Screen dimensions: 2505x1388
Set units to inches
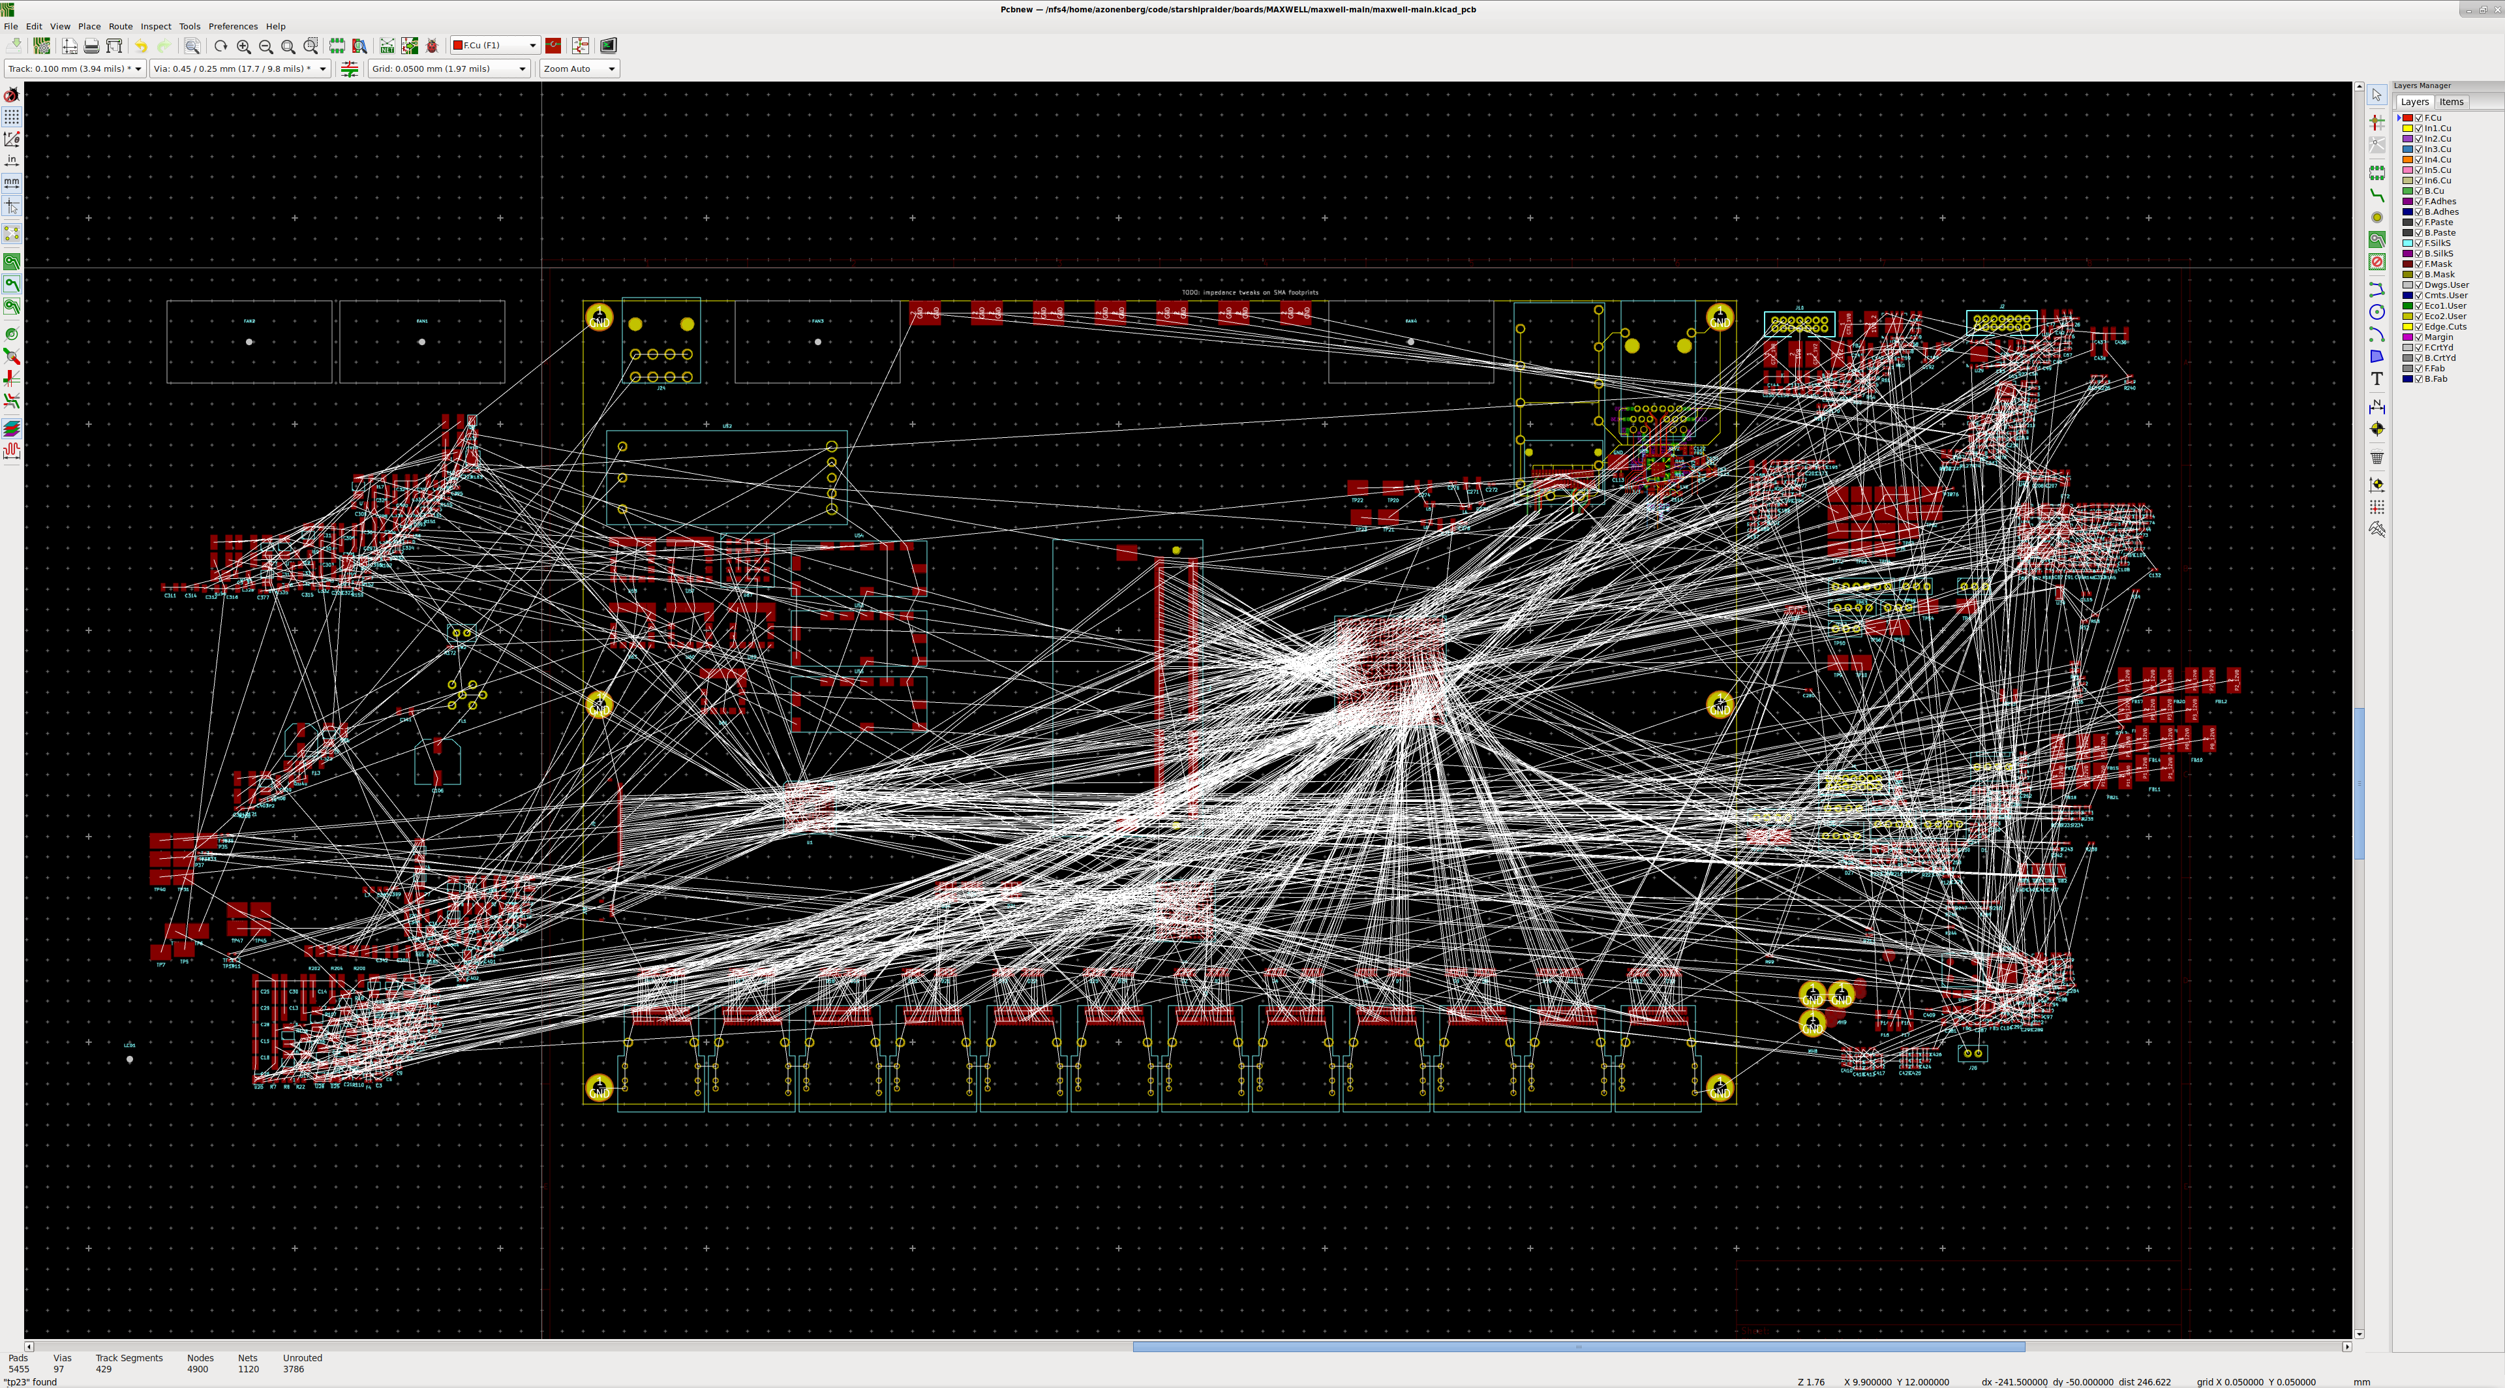point(12,161)
